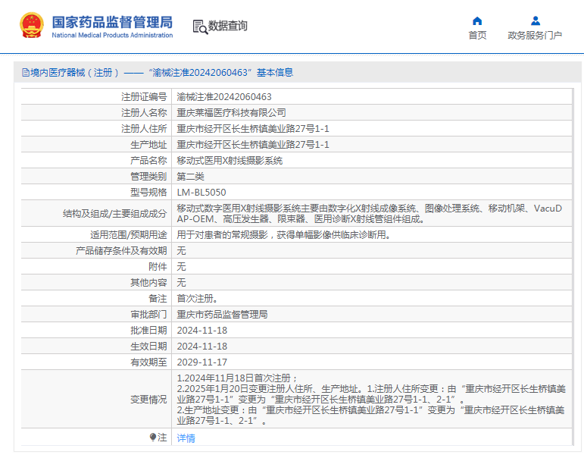Click the 型号规格 row label
This screenshot has width=584, height=458.
pyautogui.click(x=148, y=193)
